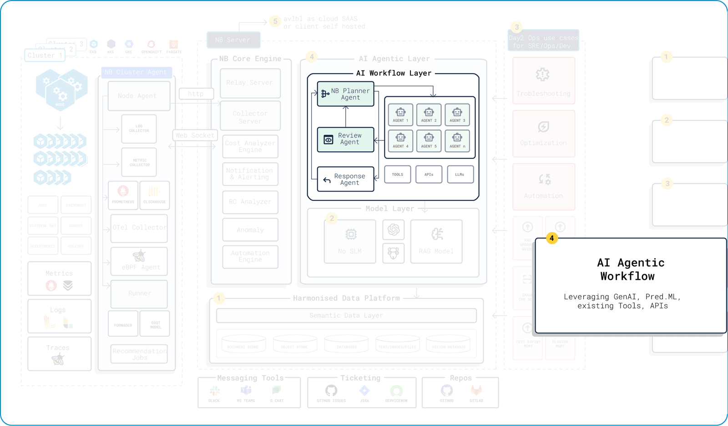The height and width of the screenshot is (426, 728).
Task: Click the Optimization use case card
Action: (x=544, y=134)
